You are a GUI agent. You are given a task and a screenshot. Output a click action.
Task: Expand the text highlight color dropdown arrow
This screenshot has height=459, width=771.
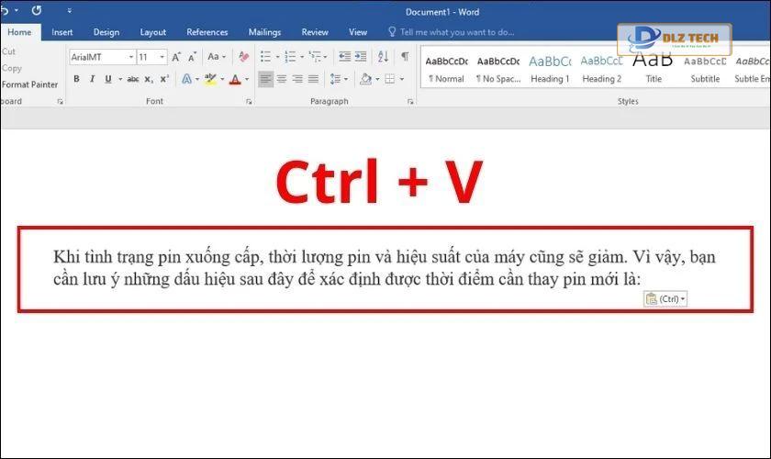tap(222, 79)
